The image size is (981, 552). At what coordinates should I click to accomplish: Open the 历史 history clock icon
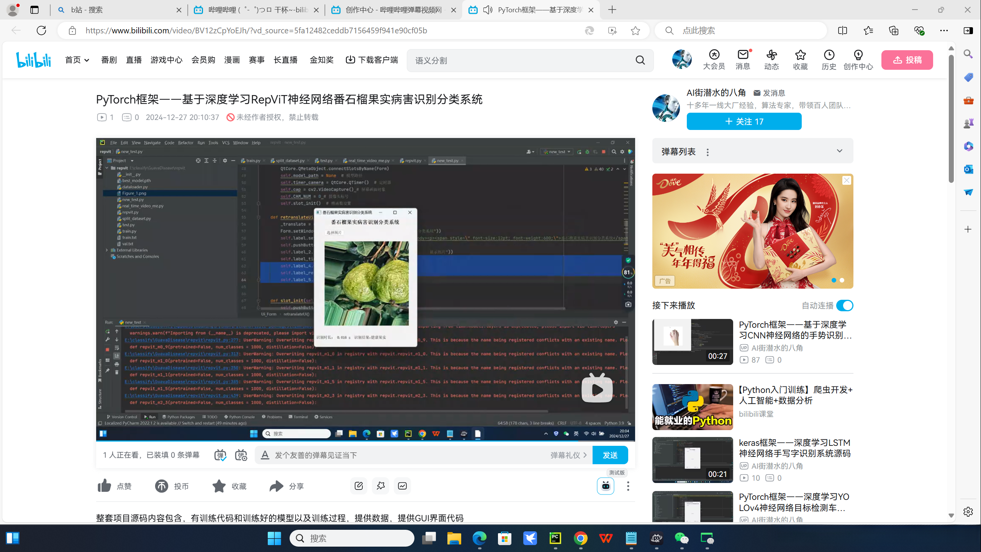click(829, 55)
